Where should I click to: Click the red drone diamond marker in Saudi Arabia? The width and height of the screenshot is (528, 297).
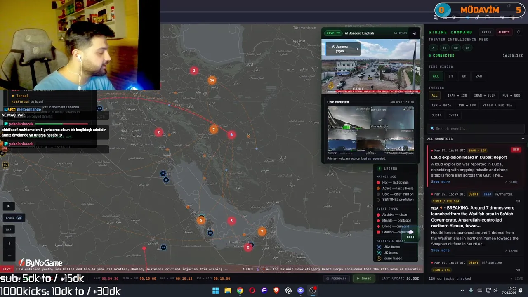[144, 248]
